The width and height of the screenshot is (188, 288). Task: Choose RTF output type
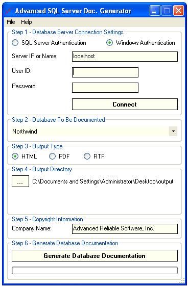click(87, 156)
